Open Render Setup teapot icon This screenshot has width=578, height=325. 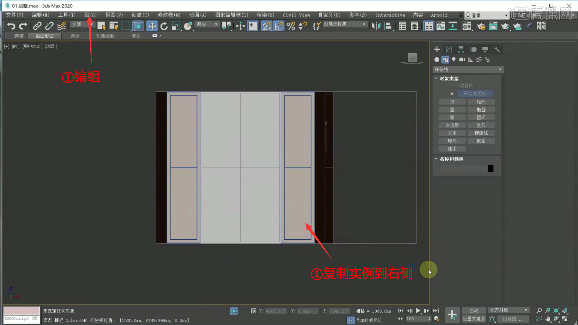[481, 26]
